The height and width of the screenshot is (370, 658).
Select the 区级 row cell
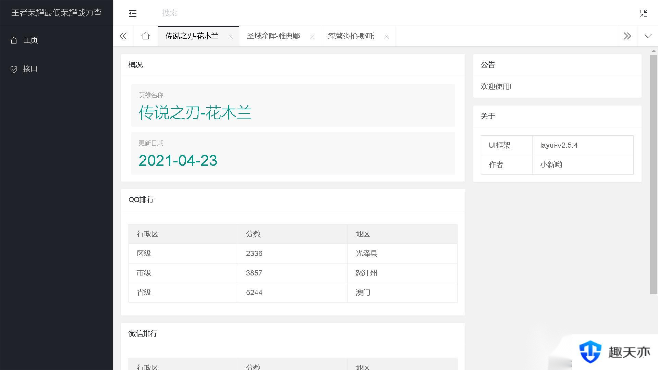(183, 254)
